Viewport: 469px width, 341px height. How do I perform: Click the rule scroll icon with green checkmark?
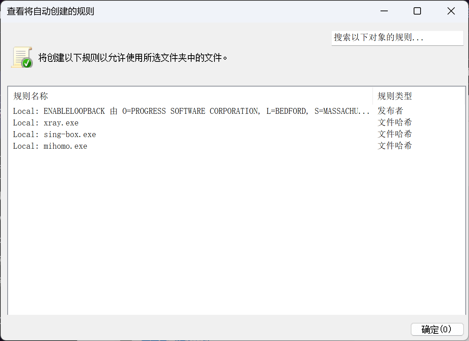point(22,57)
